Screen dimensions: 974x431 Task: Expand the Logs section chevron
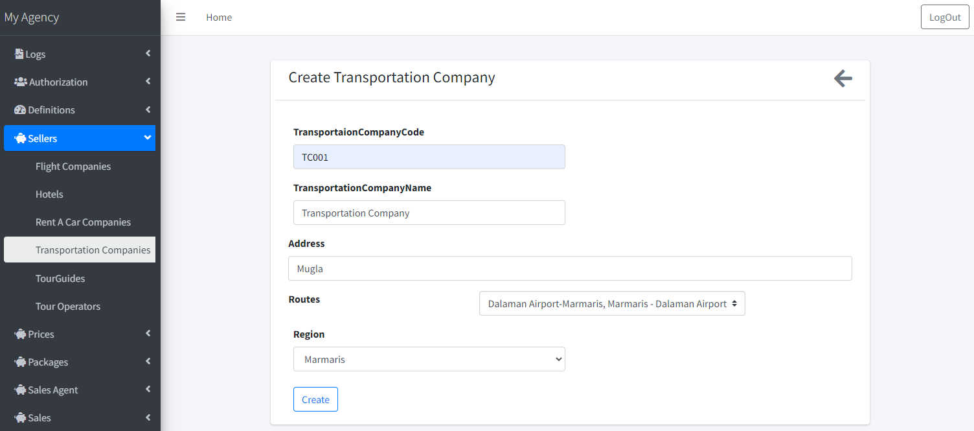(x=148, y=54)
